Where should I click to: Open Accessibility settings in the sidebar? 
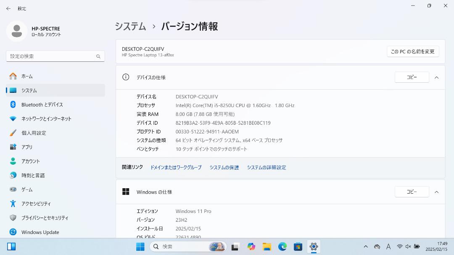[x=55, y=204]
